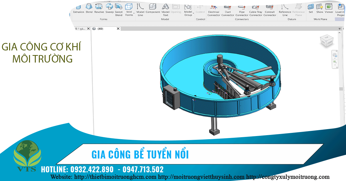Click the Connectors panel label

click(x=242, y=19)
